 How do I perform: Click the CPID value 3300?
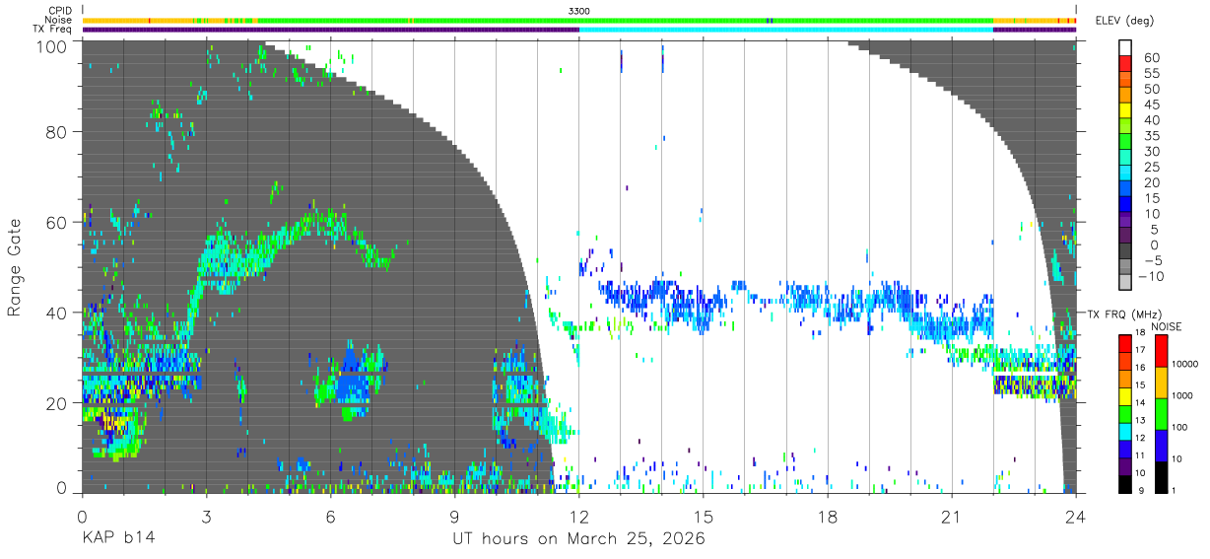pos(579,11)
